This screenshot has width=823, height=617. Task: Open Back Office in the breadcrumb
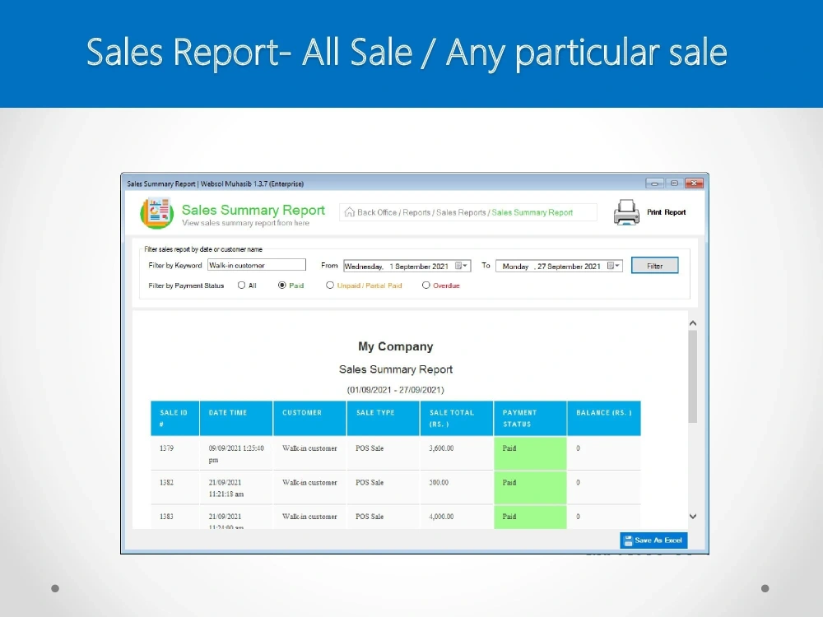click(377, 212)
